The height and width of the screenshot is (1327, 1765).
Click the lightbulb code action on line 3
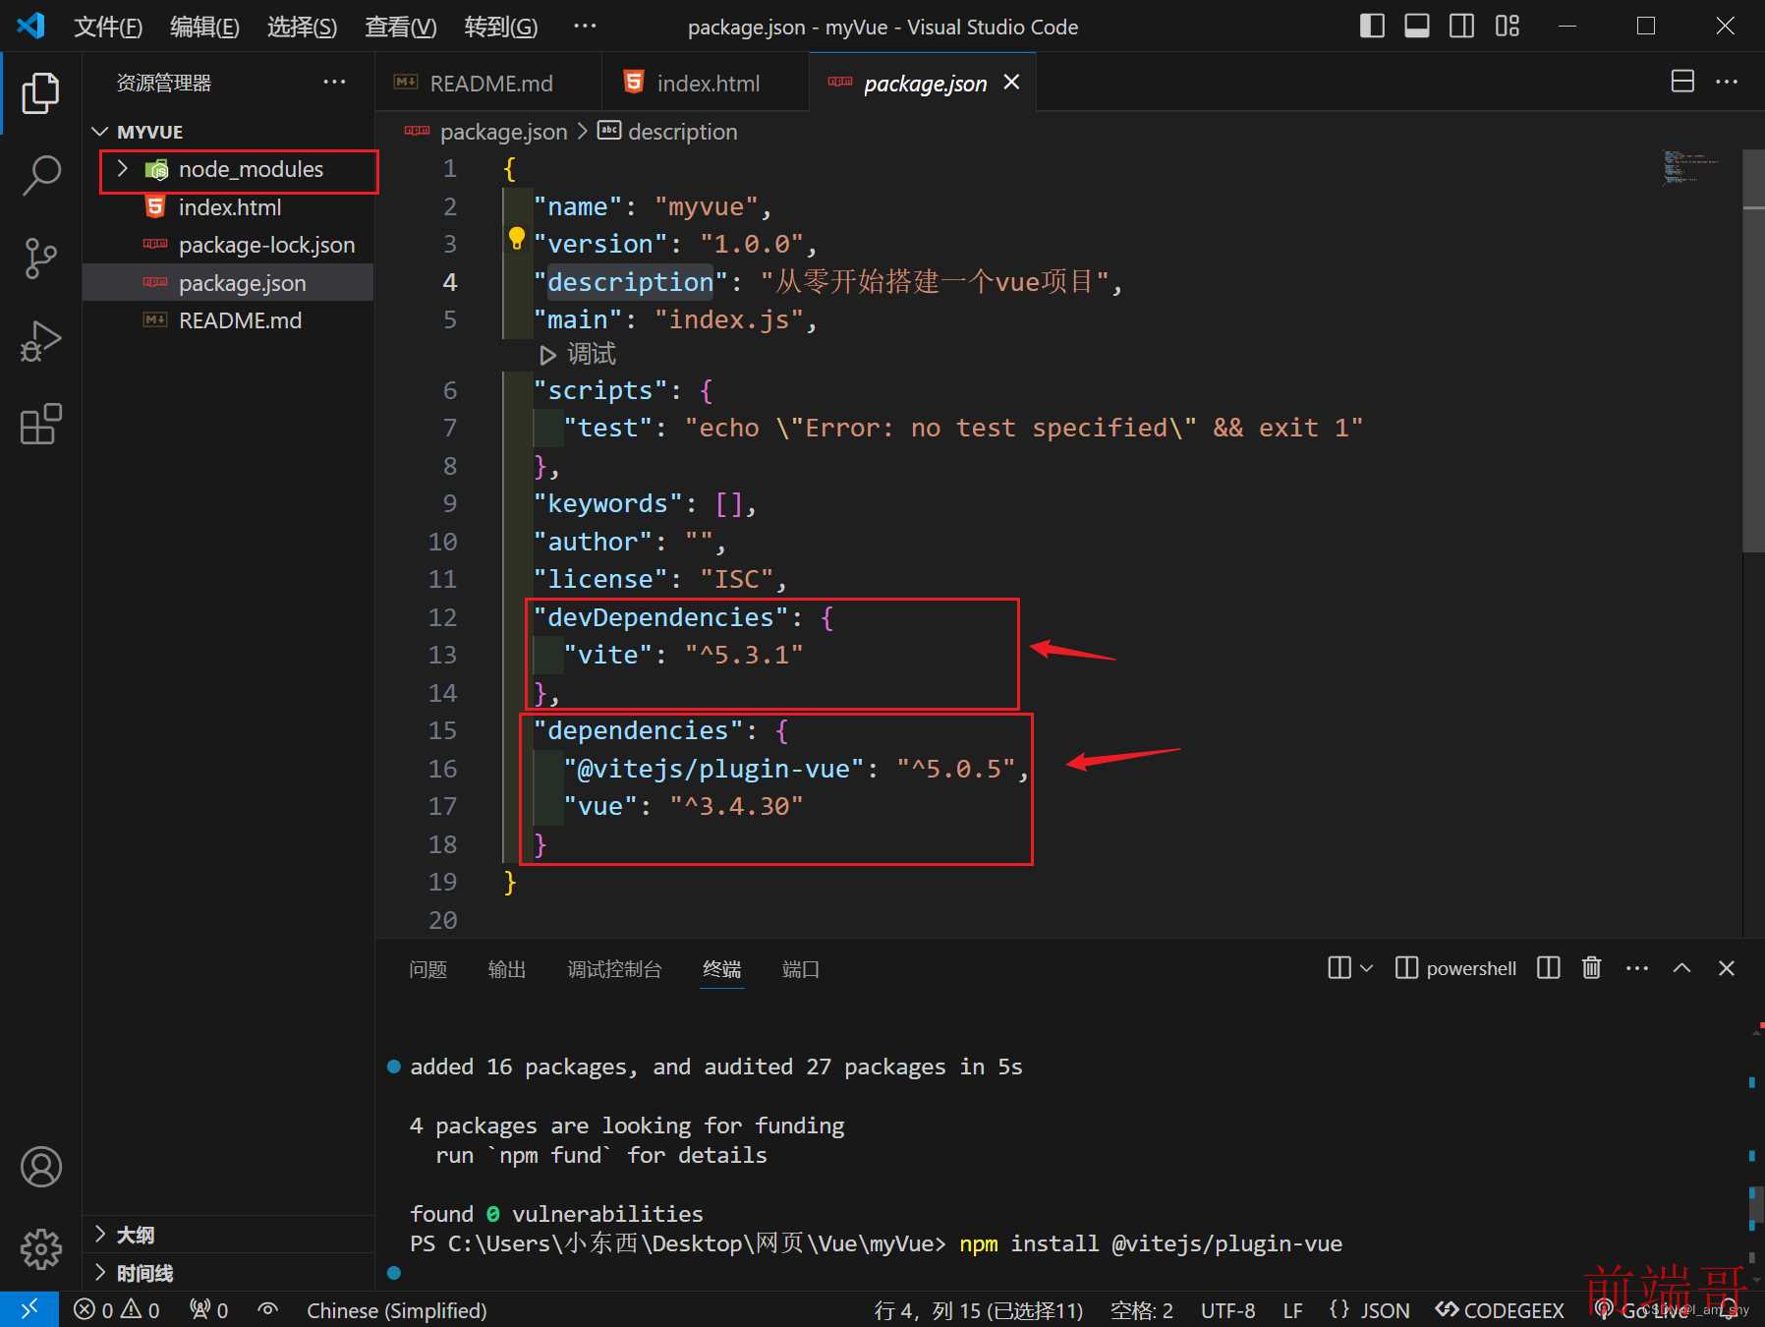point(516,237)
